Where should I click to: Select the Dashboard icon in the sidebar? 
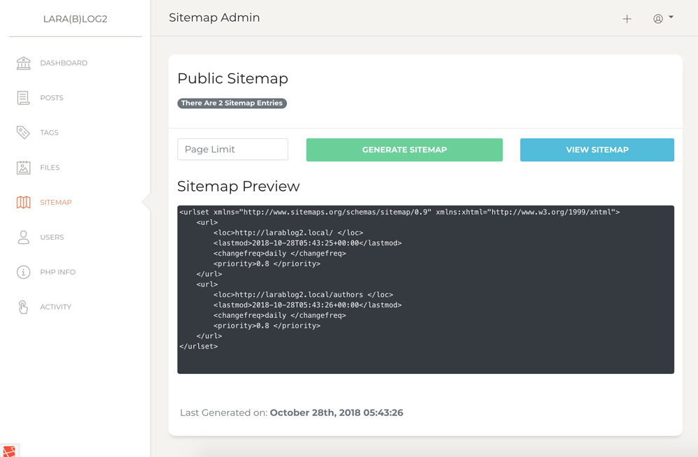(23, 63)
